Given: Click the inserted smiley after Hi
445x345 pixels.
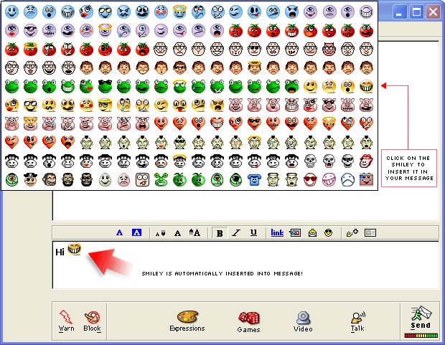Looking at the screenshot, I should (x=75, y=250).
